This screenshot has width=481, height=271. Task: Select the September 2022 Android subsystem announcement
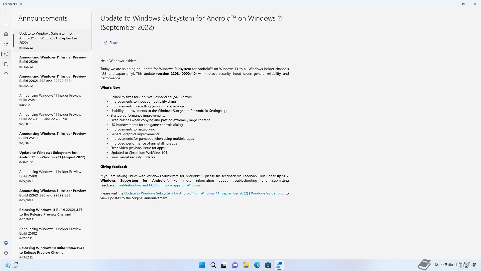[x=52, y=40]
